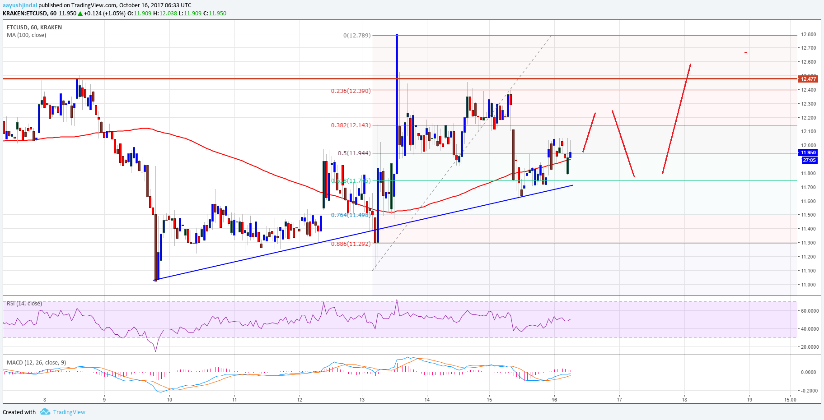Select the ETCUSD, 60, KRAKEN chart title
This screenshot has width=824, height=420.
coord(34,27)
